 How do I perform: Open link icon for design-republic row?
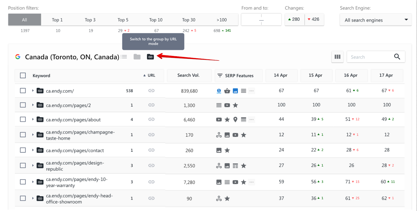[x=151, y=165]
